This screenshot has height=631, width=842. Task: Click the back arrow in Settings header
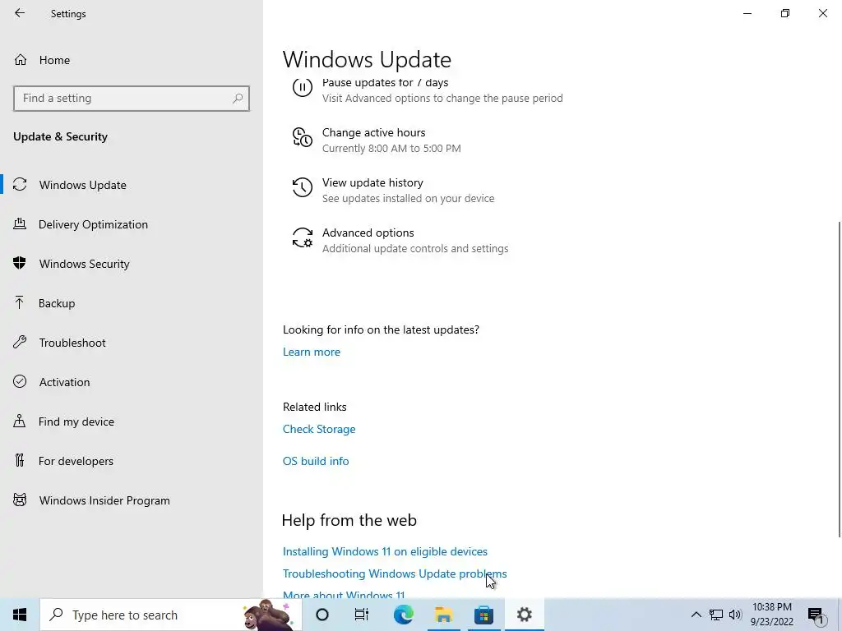20,13
